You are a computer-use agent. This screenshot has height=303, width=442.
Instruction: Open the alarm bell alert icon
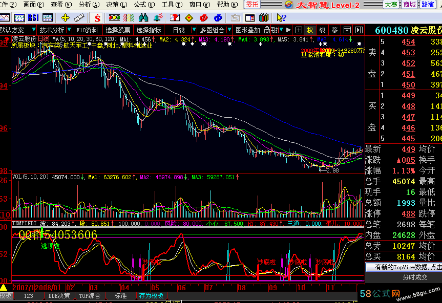pyautogui.click(x=158, y=18)
